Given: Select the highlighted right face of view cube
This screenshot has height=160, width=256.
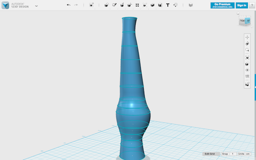Looking at the screenshot, I should pyautogui.click(x=248, y=20).
